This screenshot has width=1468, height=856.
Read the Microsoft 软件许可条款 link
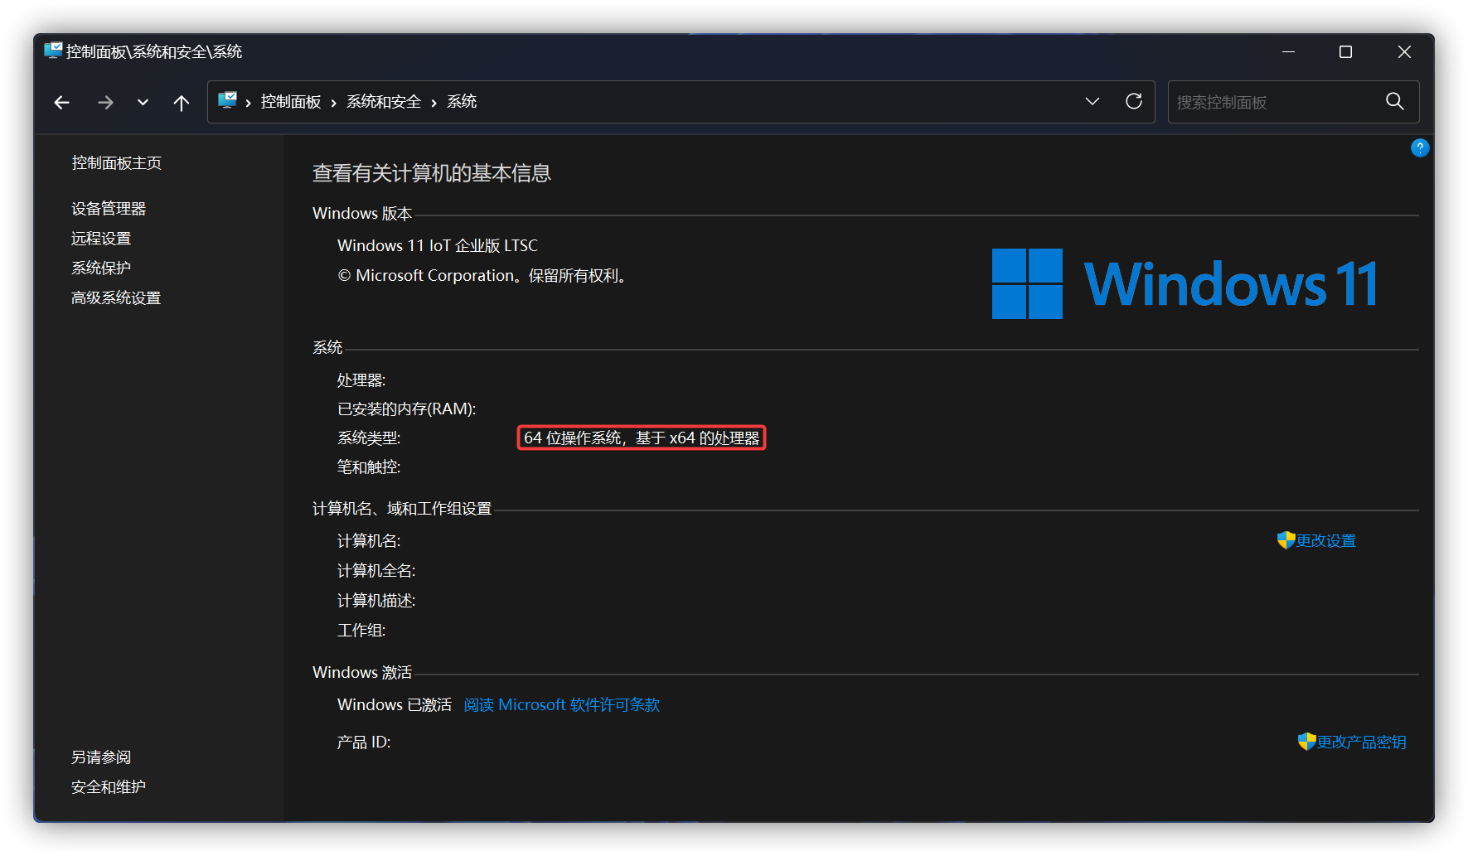pyautogui.click(x=562, y=705)
